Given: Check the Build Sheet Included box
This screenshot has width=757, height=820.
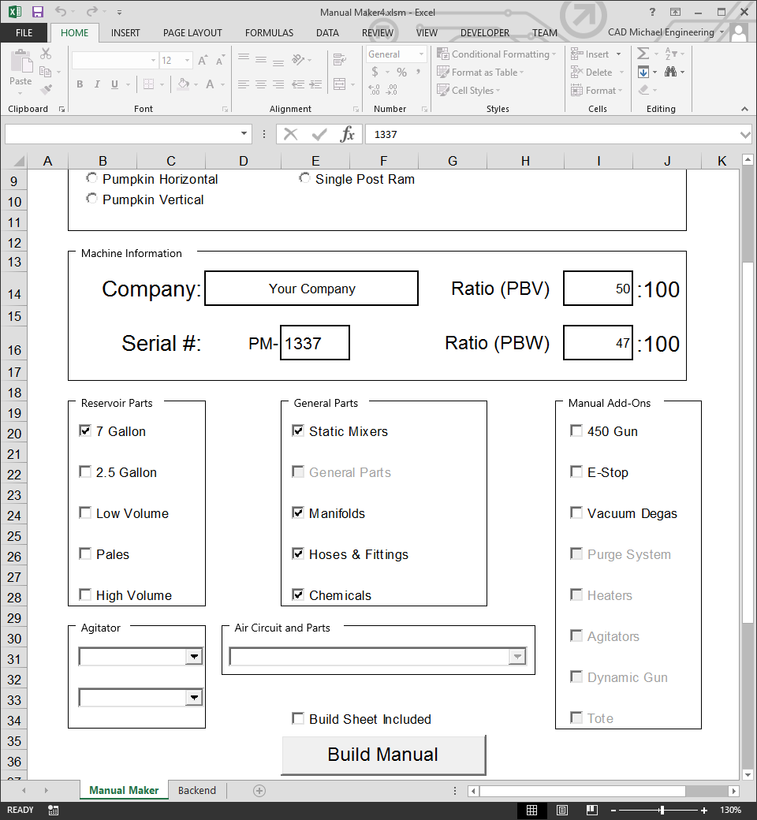Looking at the screenshot, I should [x=298, y=718].
